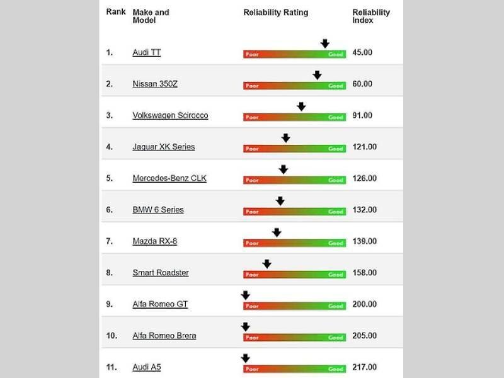Click the arrow marker for Alfa Romeo GT

[x=246, y=295]
